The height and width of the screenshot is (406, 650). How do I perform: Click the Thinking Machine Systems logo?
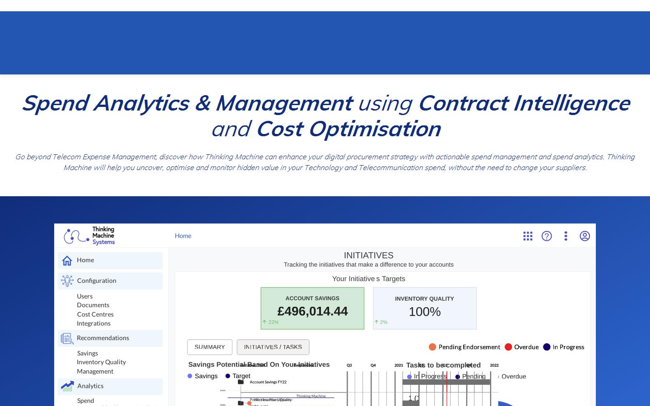point(89,235)
